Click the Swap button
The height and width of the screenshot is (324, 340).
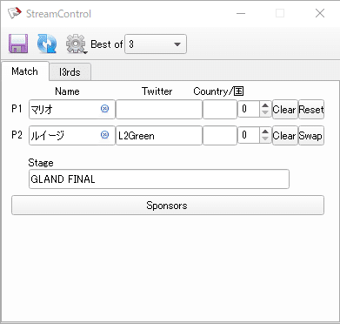tap(311, 136)
